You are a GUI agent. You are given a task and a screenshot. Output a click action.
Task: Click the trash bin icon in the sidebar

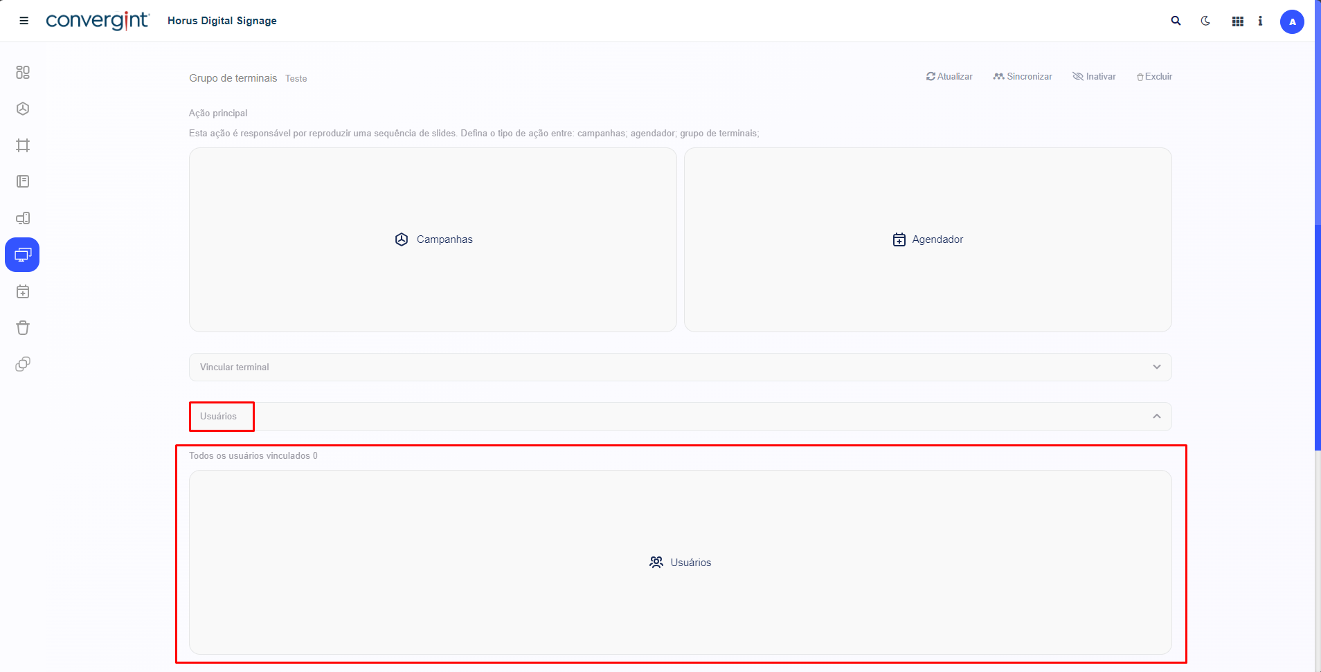tap(23, 327)
